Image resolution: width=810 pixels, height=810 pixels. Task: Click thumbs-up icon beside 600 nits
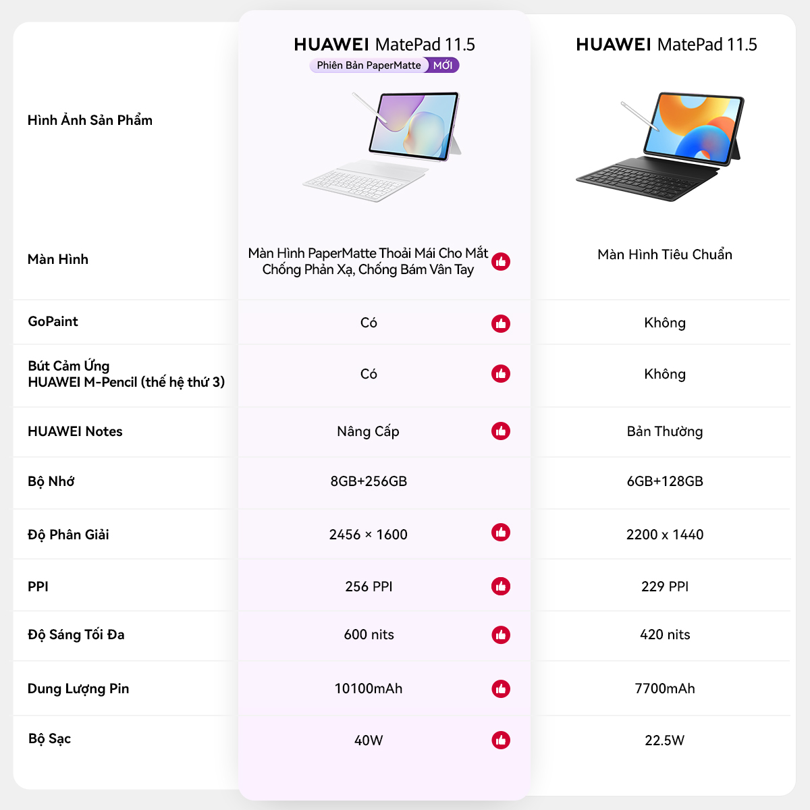coord(501,634)
